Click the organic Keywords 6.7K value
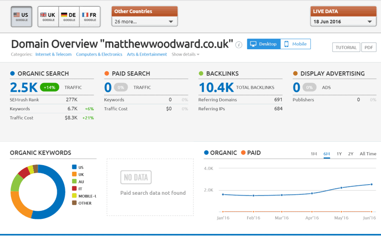The image size is (381, 241). (x=72, y=109)
